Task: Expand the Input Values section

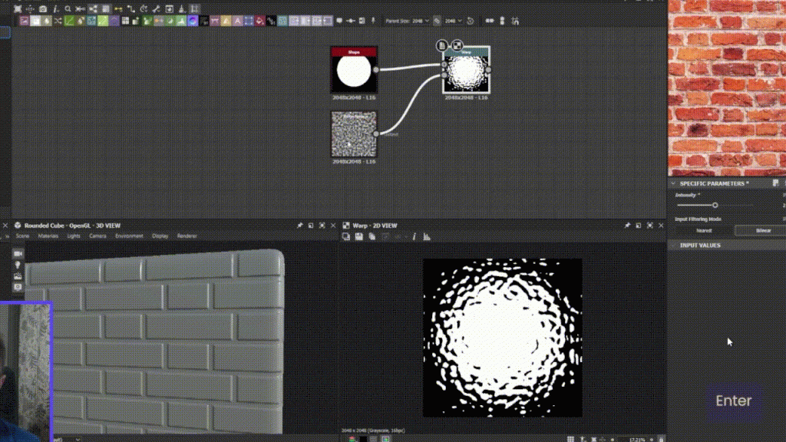Action: tap(673, 246)
